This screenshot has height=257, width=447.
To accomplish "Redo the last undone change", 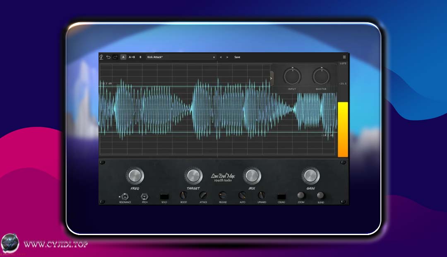I will tap(115, 57).
